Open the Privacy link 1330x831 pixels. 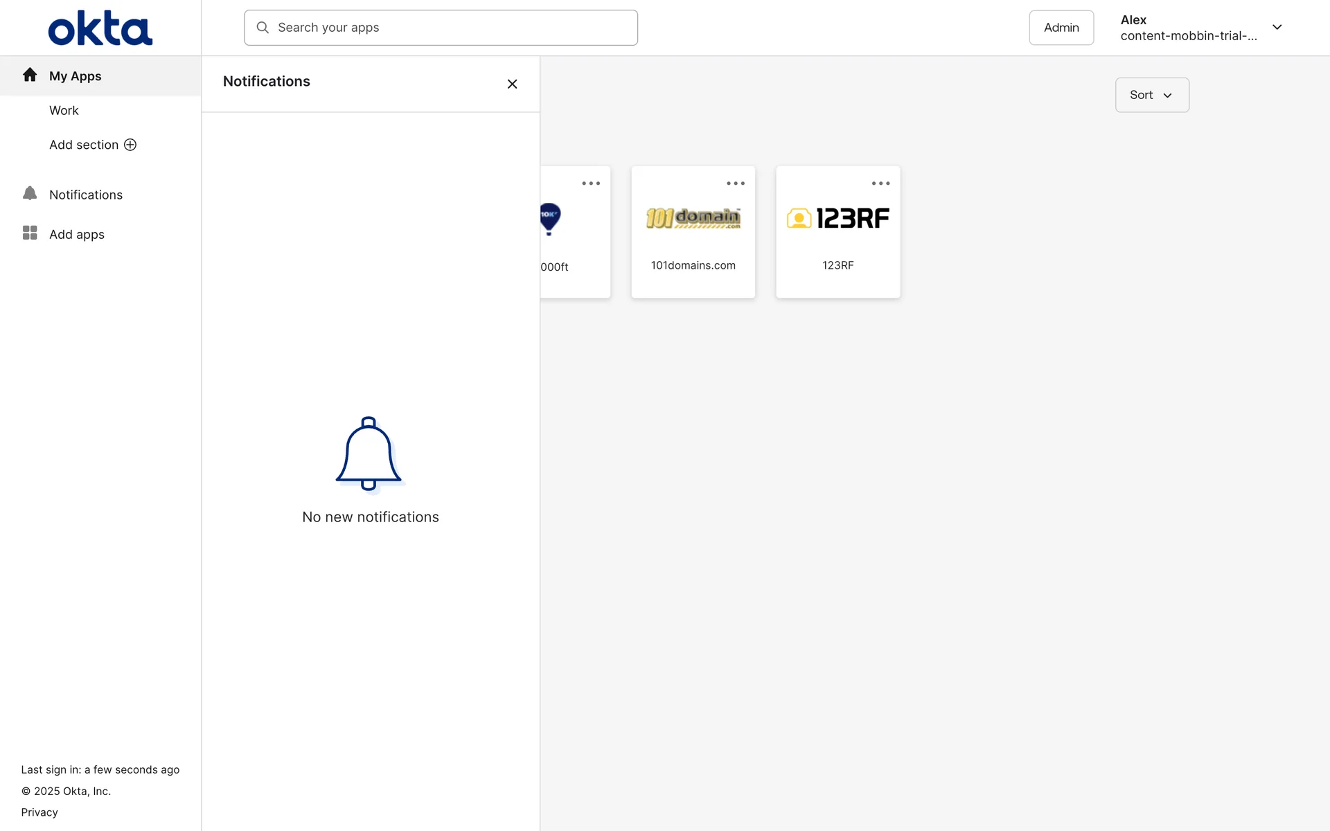pyautogui.click(x=39, y=812)
